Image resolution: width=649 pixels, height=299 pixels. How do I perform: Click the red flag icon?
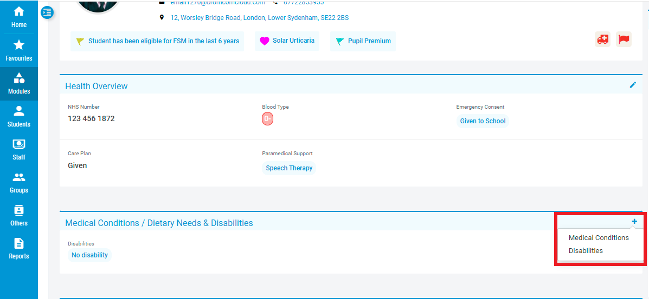tap(624, 39)
